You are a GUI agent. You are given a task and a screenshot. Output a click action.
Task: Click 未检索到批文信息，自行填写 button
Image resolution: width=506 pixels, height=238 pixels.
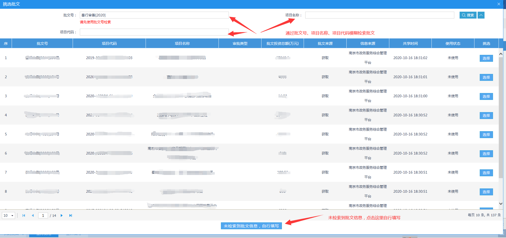tap(251, 226)
